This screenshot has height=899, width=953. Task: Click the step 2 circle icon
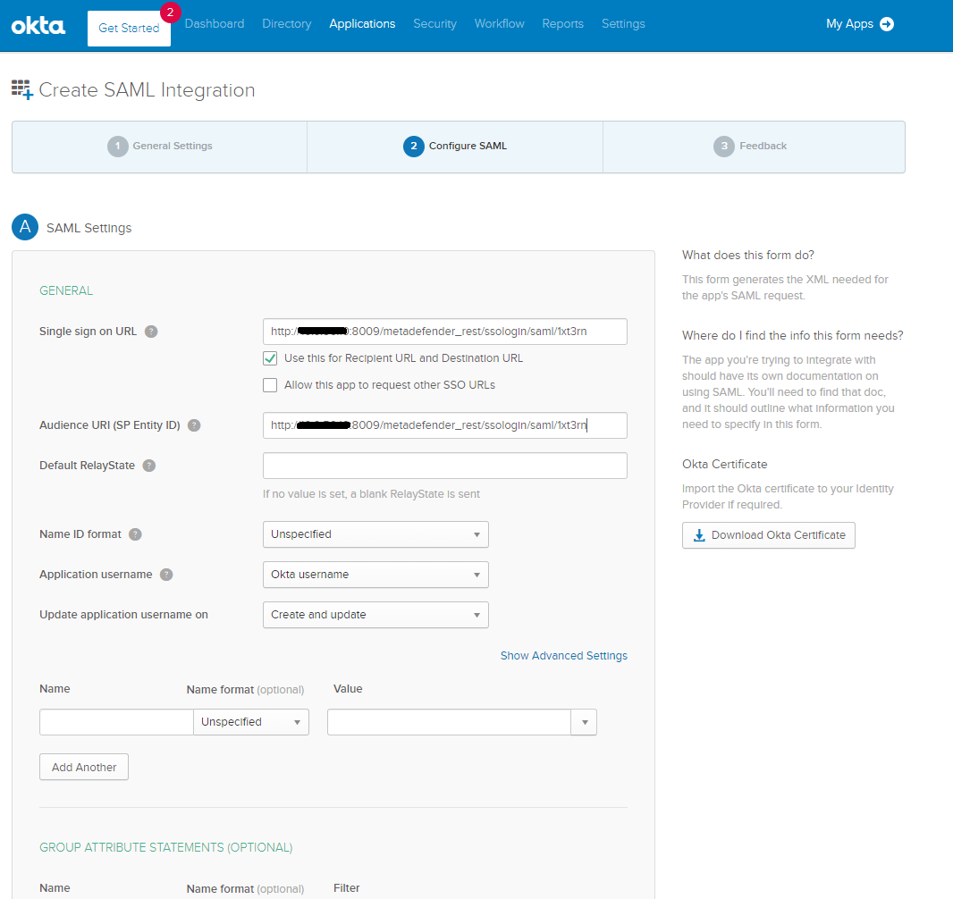[x=413, y=146]
